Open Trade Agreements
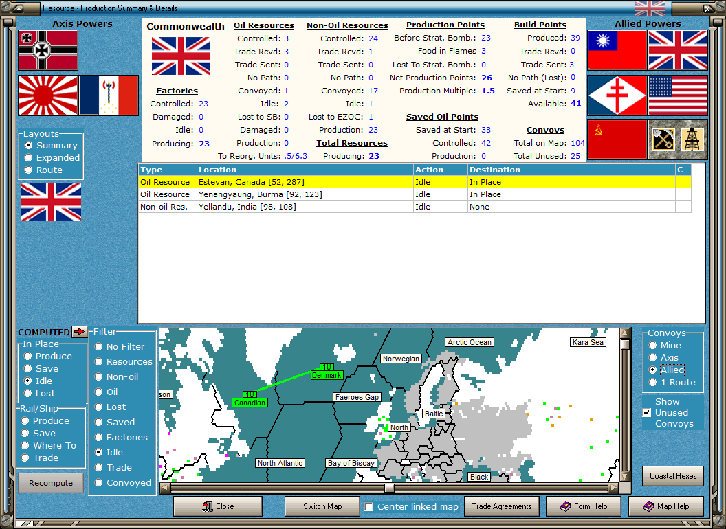Screen dimensions: 726x529 coord(501,506)
